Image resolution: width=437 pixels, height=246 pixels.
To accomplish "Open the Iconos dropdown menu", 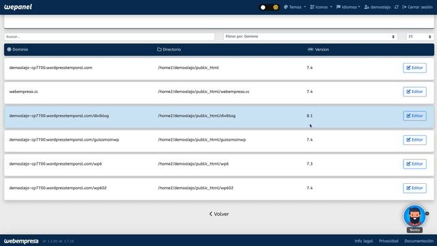I will pos(321,8).
